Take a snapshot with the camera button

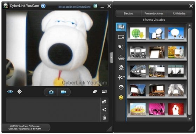pyautogui.click(x=51, y=92)
